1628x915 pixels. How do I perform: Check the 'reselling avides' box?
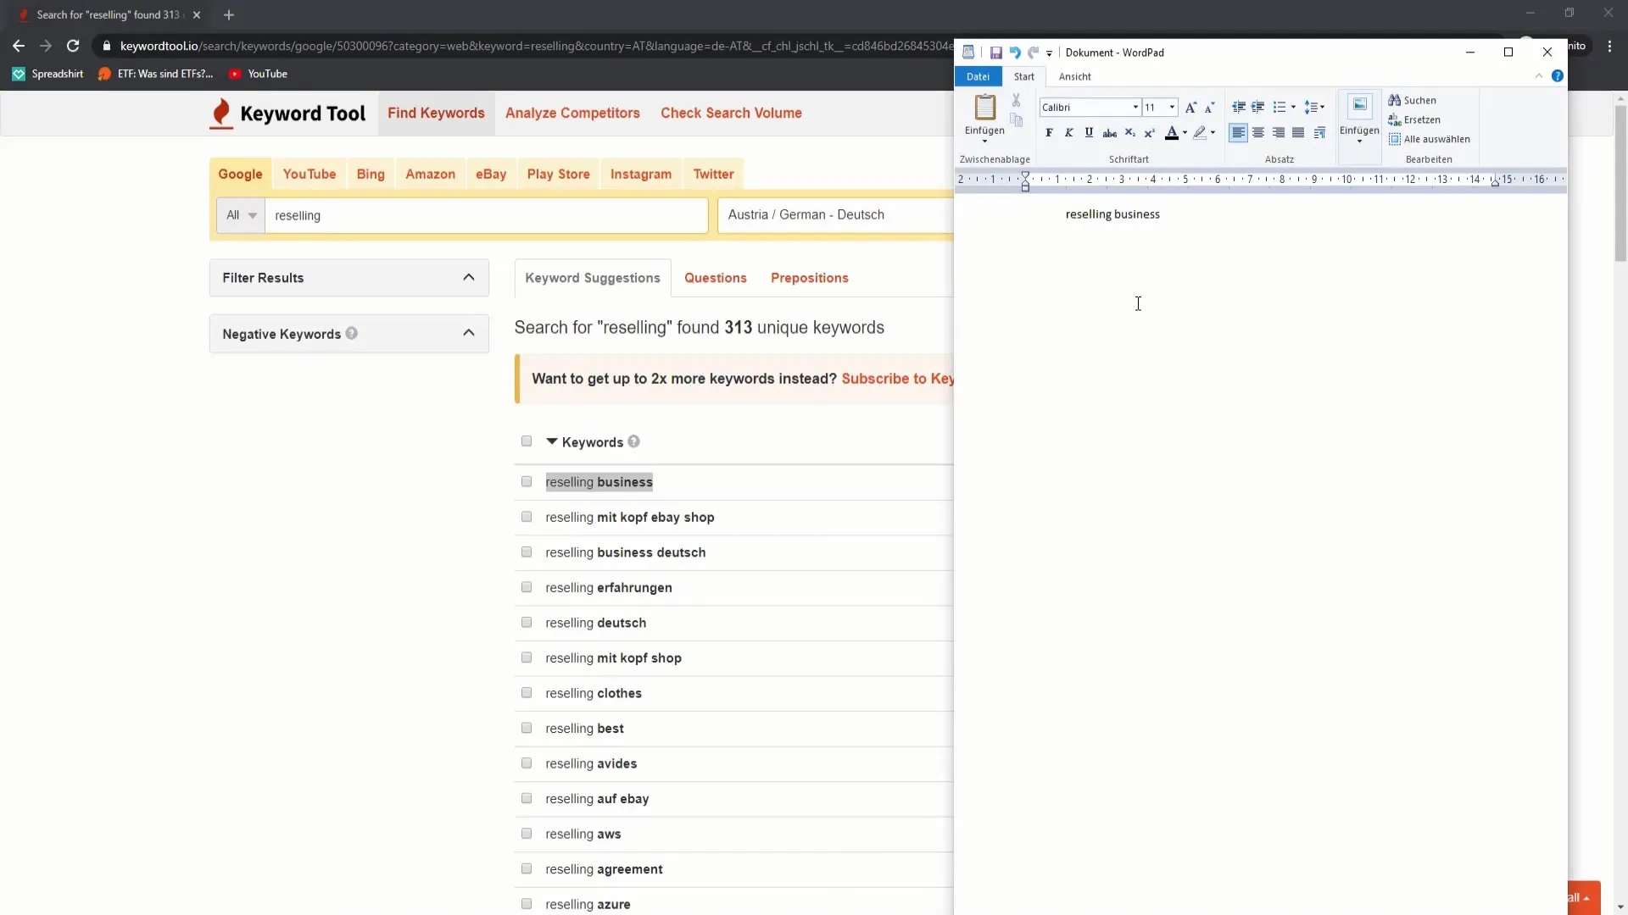coord(527,762)
